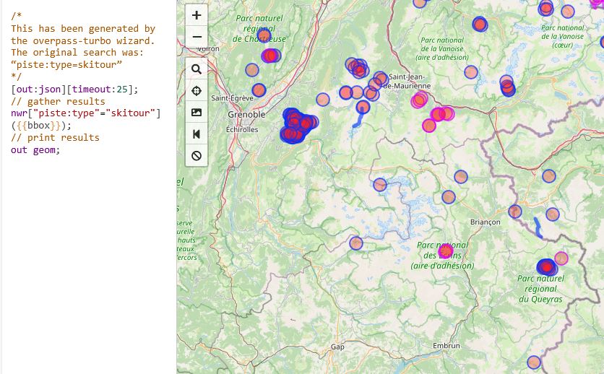The width and height of the screenshot is (604, 374).
Task: Click the locate me crosshair button
Action: click(x=197, y=91)
